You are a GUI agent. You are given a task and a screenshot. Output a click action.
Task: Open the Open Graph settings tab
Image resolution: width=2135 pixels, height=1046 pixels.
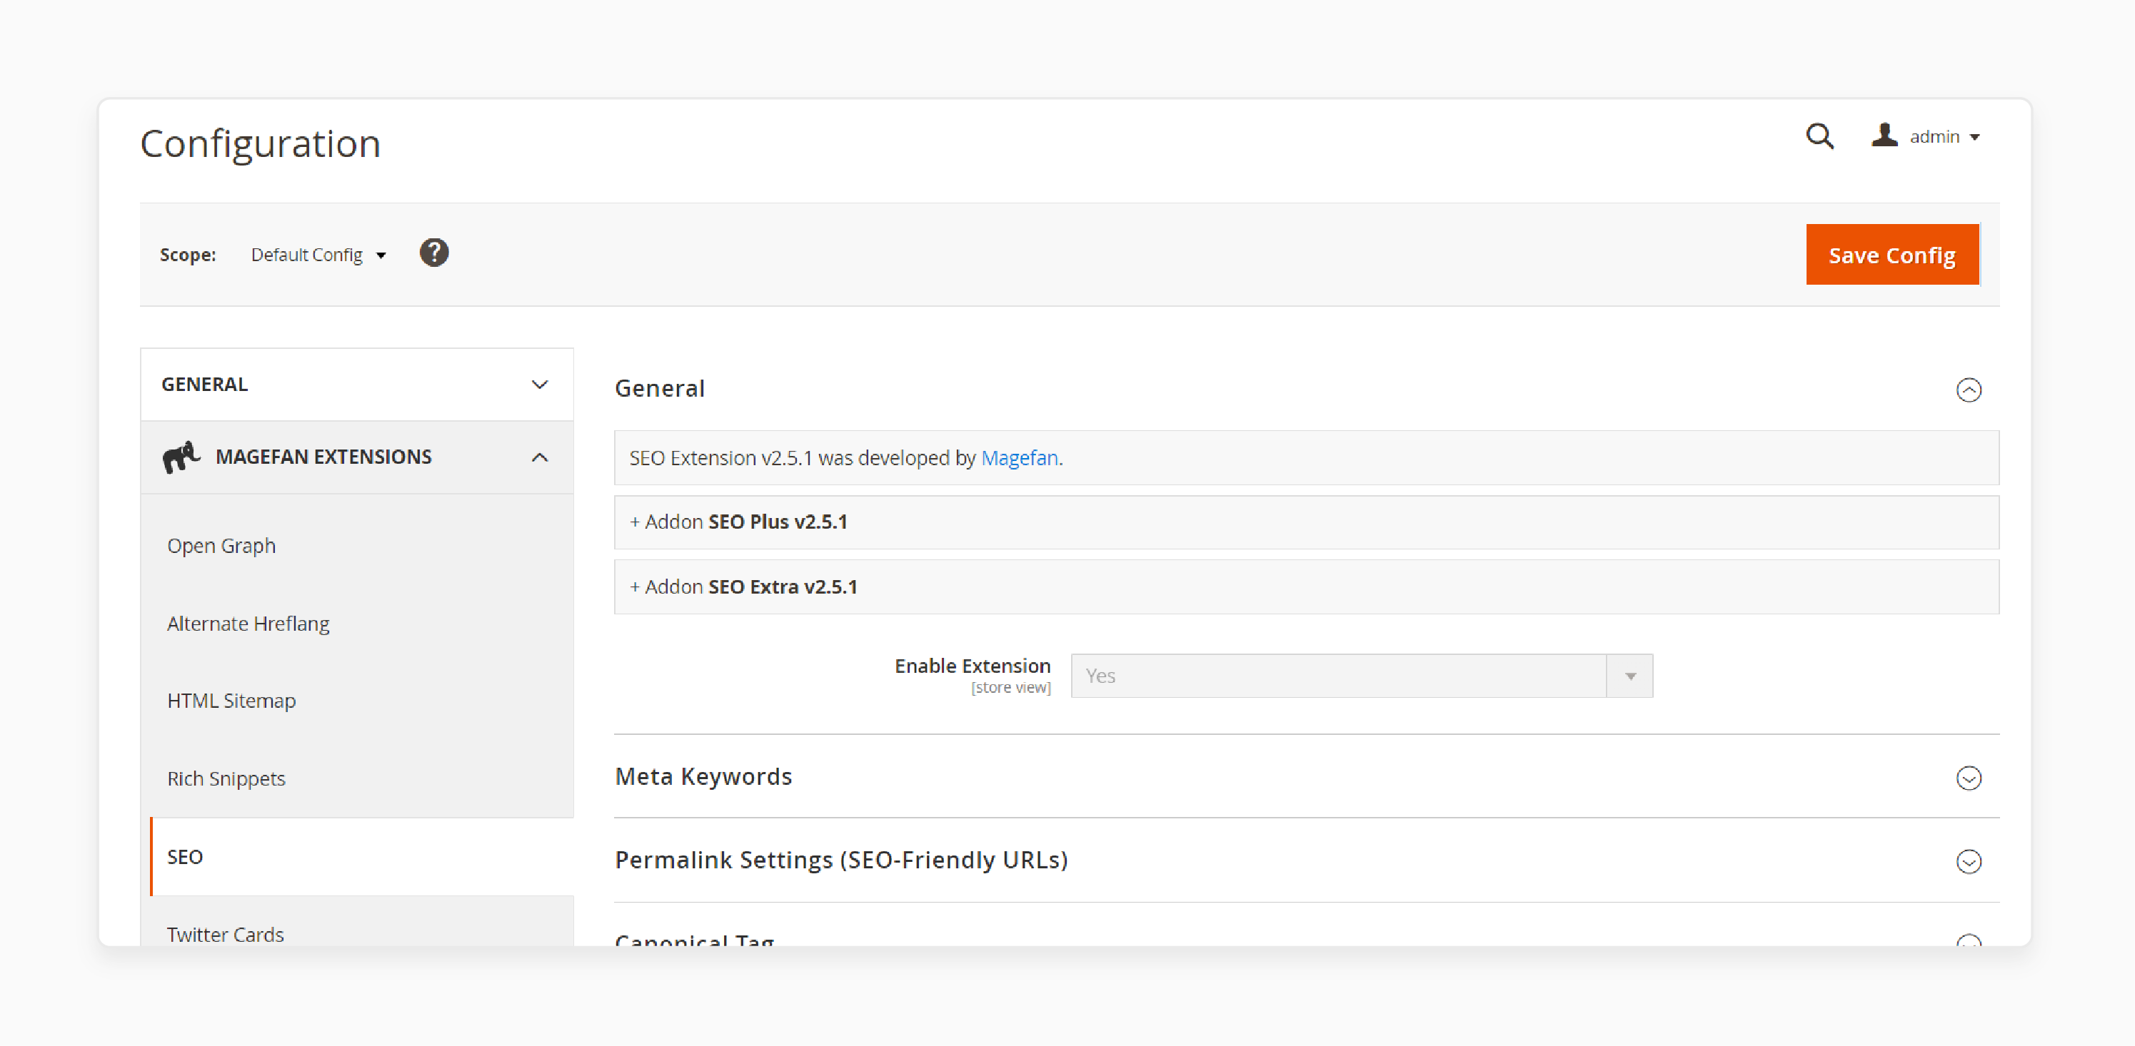[221, 546]
